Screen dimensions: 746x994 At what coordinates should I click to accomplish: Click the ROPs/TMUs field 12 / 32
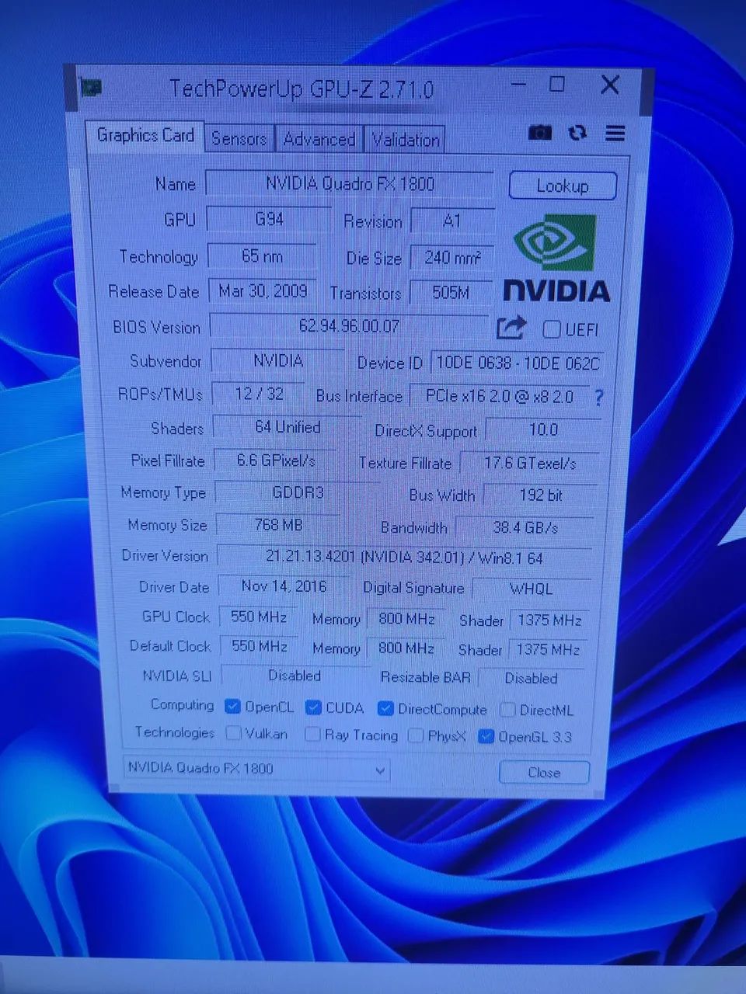[x=259, y=394]
